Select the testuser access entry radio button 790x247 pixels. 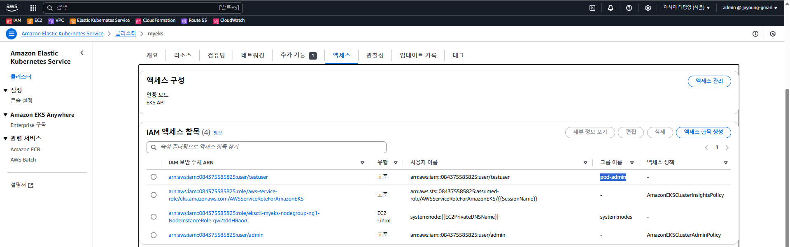tap(154, 177)
